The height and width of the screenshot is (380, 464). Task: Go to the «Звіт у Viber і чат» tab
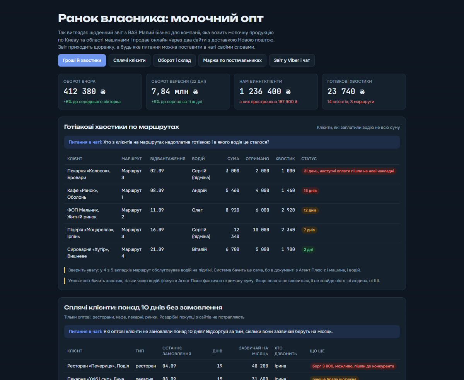[292, 60]
